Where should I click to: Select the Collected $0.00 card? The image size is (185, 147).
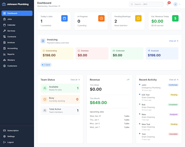pos(127,53)
